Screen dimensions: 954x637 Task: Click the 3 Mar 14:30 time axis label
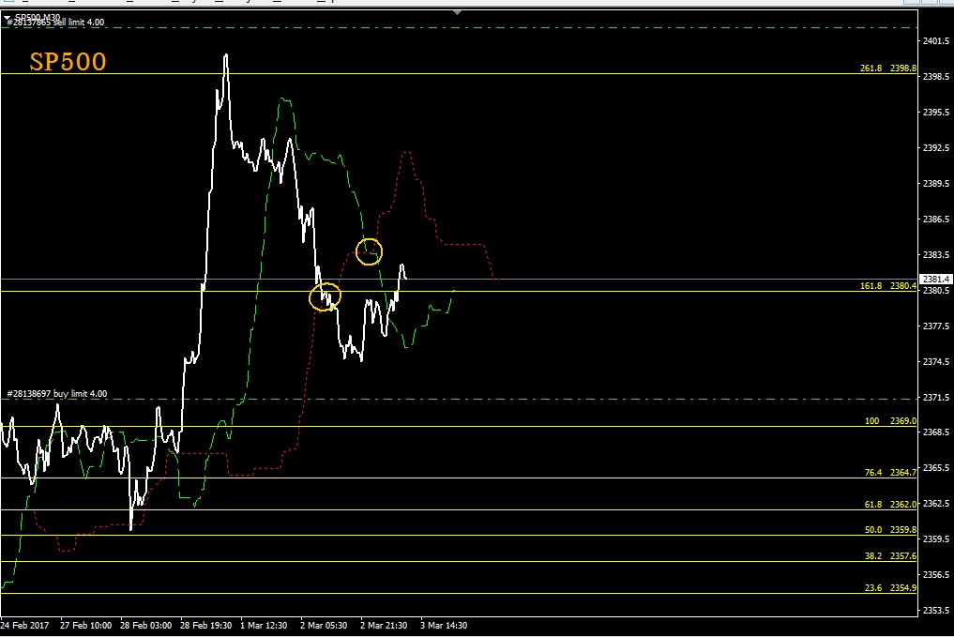pyautogui.click(x=444, y=626)
